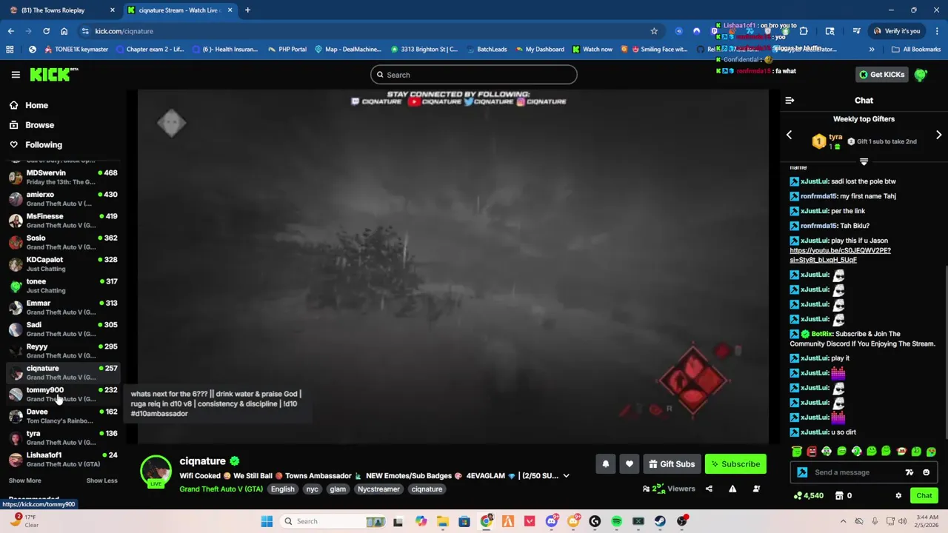Bookmark page with star icon
The image size is (948, 533).
[654, 31]
